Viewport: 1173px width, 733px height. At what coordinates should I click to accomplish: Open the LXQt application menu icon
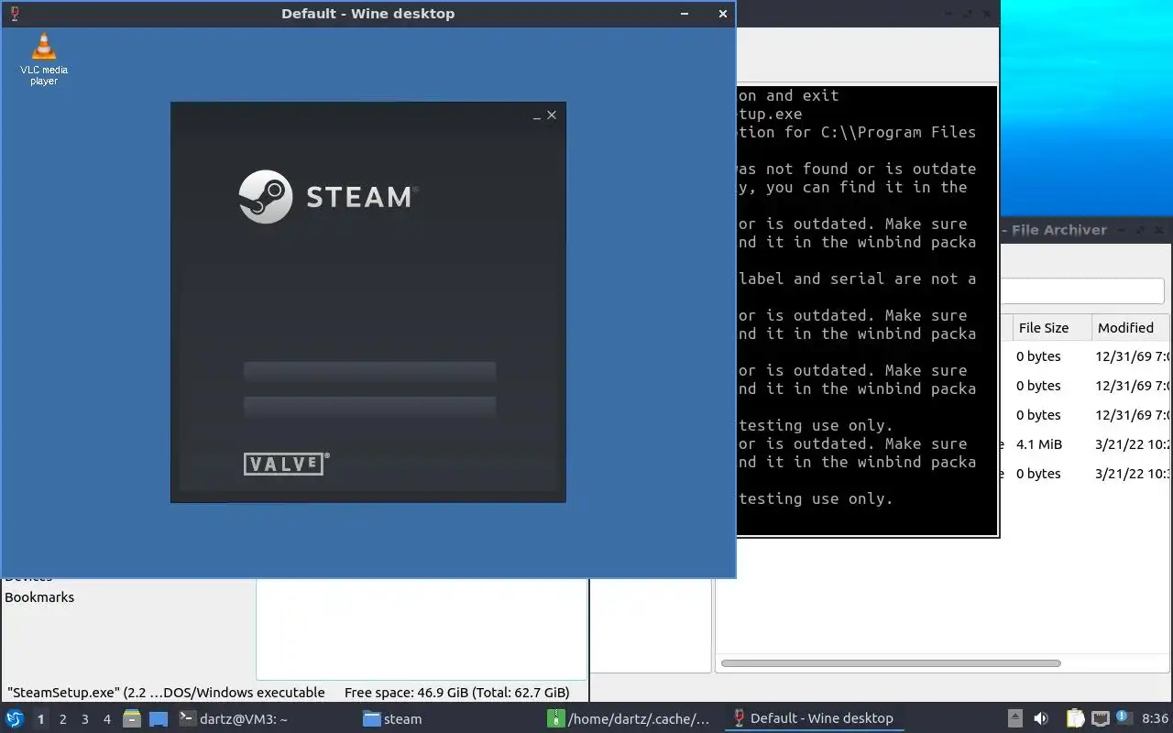(15, 718)
